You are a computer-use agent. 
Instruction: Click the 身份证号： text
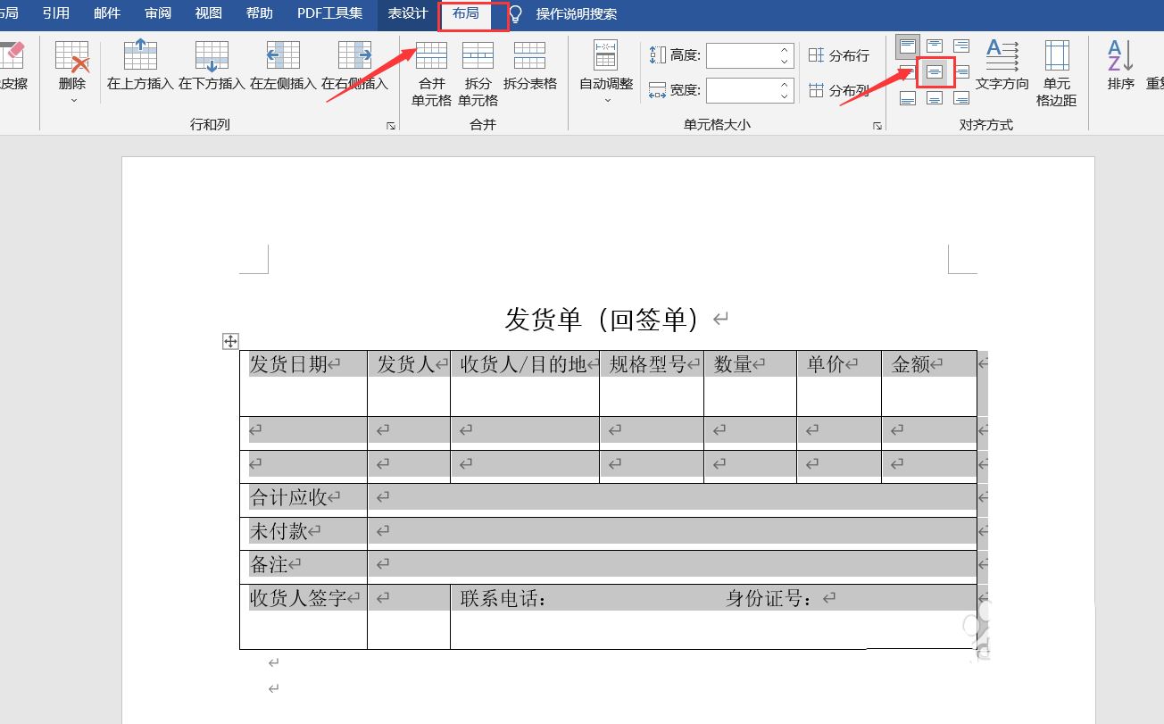[x=769, y=599]
